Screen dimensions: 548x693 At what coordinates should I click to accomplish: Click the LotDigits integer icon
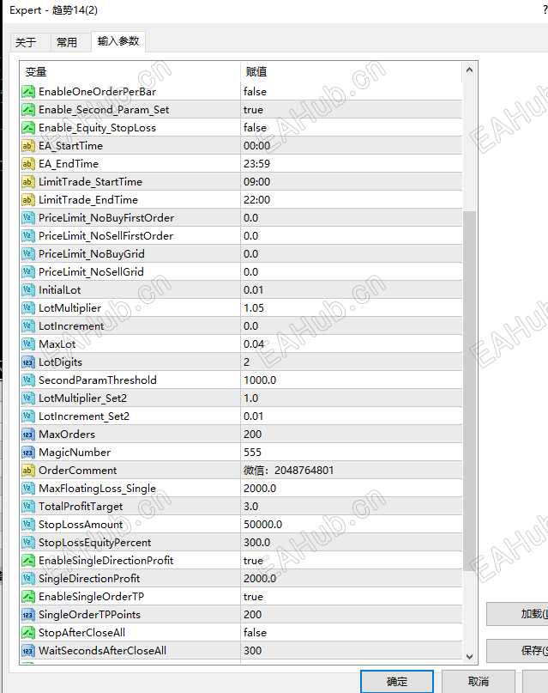27,362
